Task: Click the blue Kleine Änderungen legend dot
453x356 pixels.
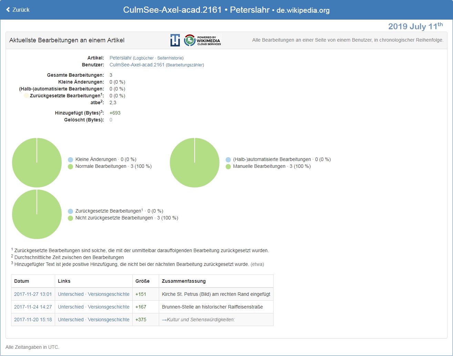Action: (x=71, y=160)
